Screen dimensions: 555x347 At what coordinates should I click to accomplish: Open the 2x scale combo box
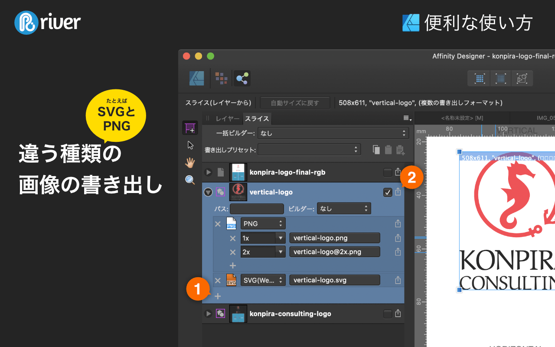click(263, 252)
